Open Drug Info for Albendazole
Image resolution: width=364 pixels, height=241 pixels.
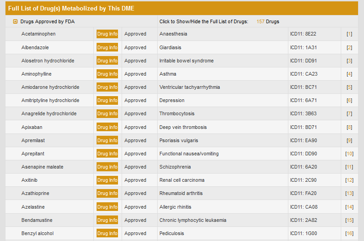pos(107,47)
